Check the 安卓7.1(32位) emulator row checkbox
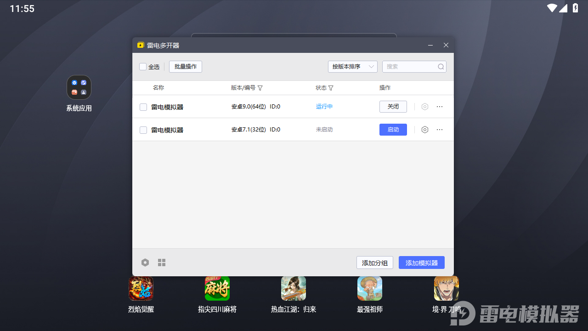Viewport: 588px width, 331px height. click(x=143, y=130)
